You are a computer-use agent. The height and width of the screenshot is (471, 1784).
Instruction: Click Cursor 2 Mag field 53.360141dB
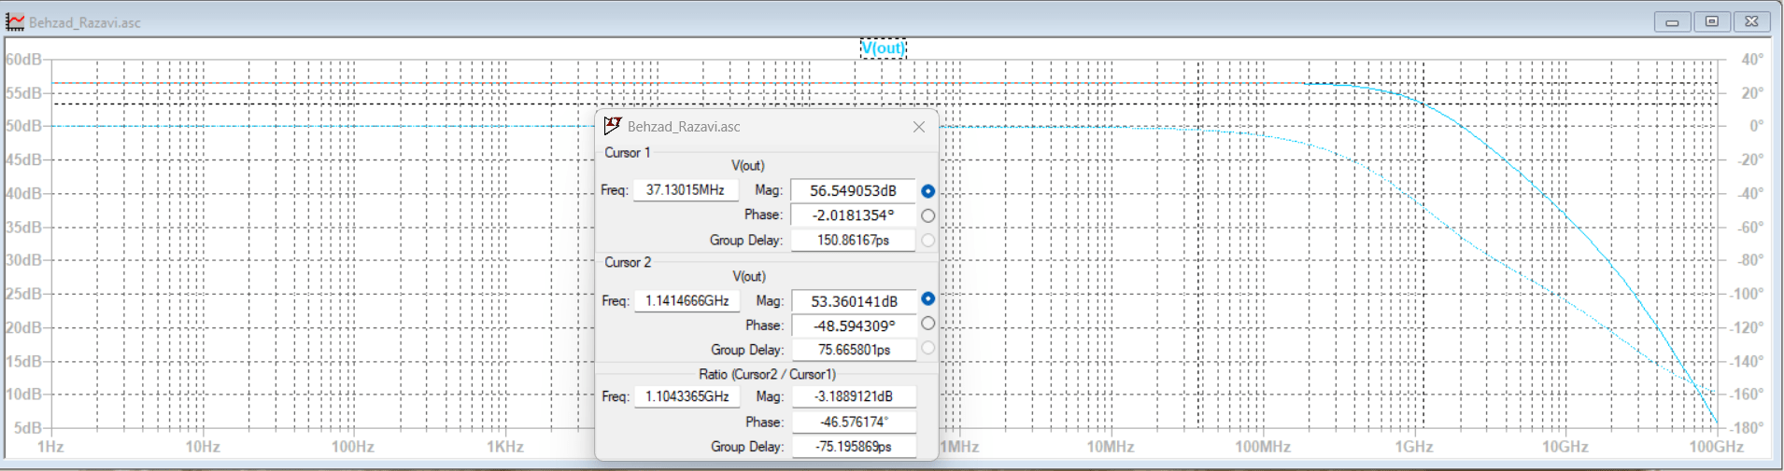coord(854,301)
